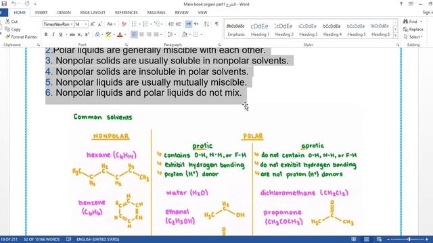Open the REVIEW tab
Screen dimensions: 433x243
tap(181, 13)
